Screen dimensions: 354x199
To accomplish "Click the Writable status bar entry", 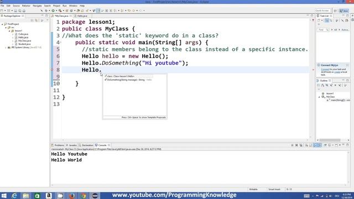I will pyautogui.click(x=253, y=189).
